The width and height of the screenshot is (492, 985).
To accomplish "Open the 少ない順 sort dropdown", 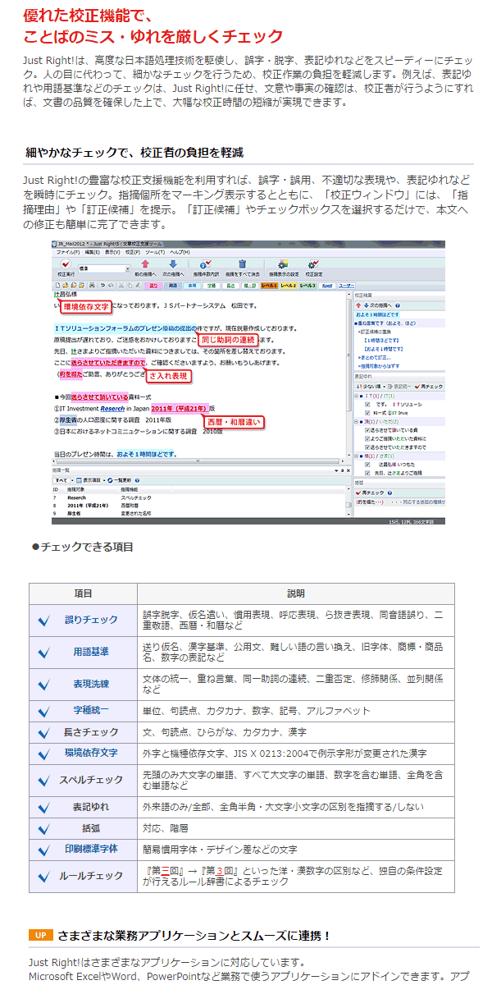I will 370,387.
